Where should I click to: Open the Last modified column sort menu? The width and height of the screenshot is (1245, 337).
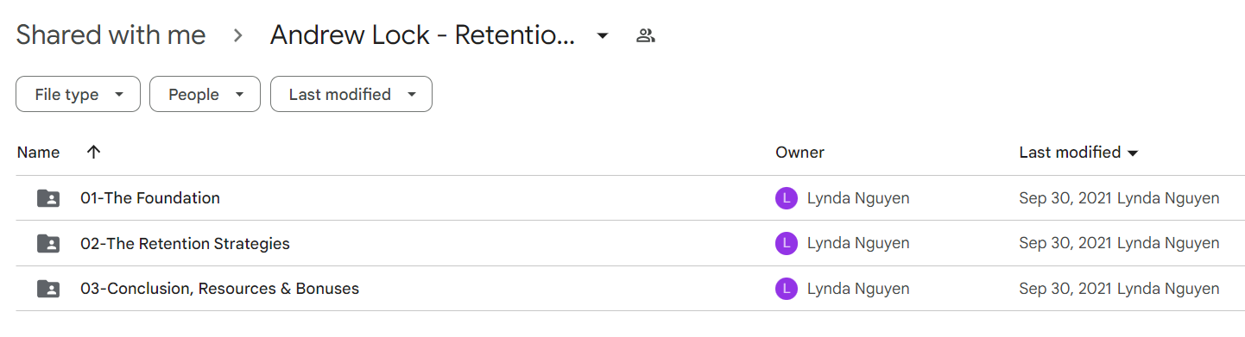point(1079,153)
